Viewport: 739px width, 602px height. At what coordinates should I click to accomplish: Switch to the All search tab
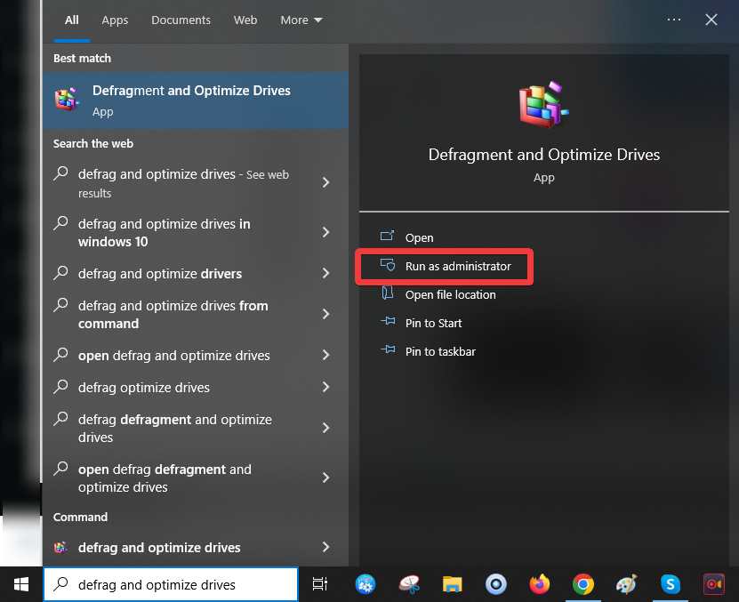[x=72, y=20]
